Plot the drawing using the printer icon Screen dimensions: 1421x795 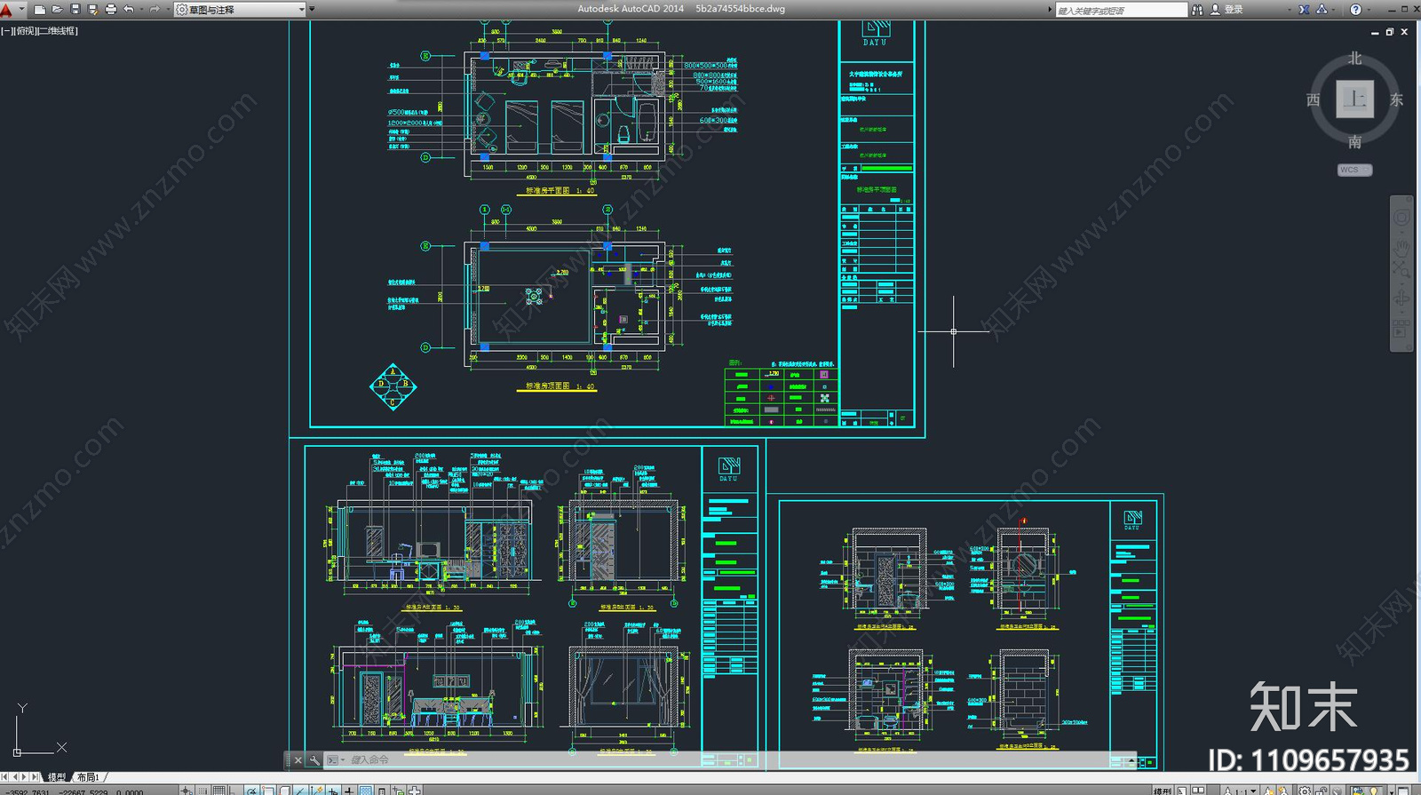point(111,10)
